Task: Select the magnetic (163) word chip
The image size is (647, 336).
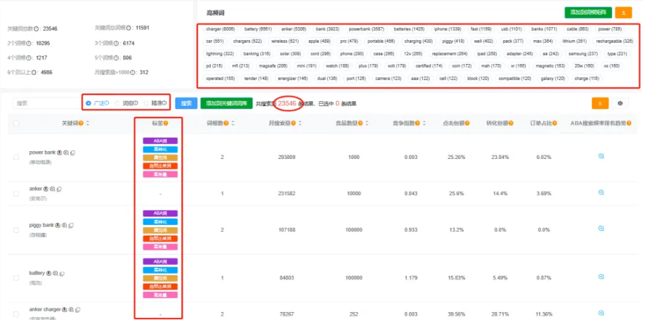Action: point(550,66)
